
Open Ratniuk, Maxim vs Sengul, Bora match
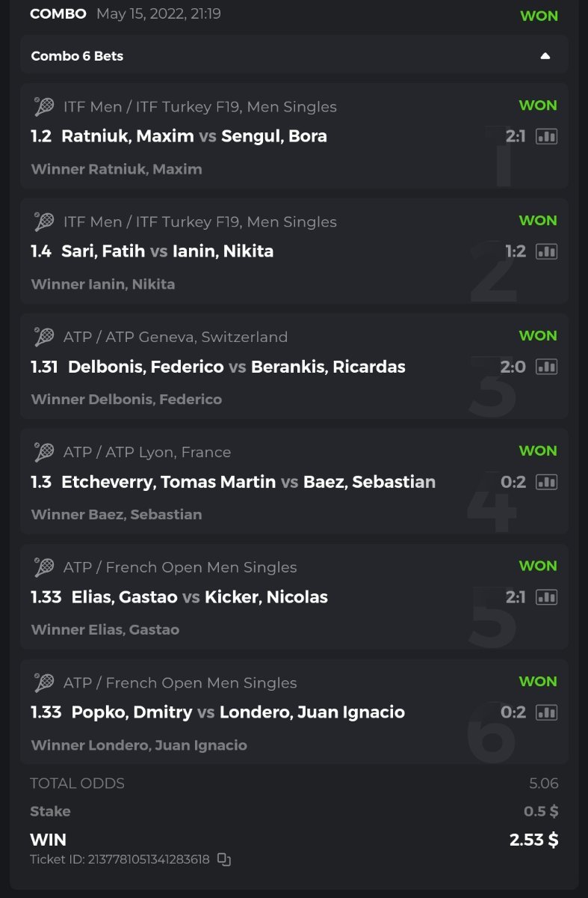pyautogui.click(x=194, y=136)
